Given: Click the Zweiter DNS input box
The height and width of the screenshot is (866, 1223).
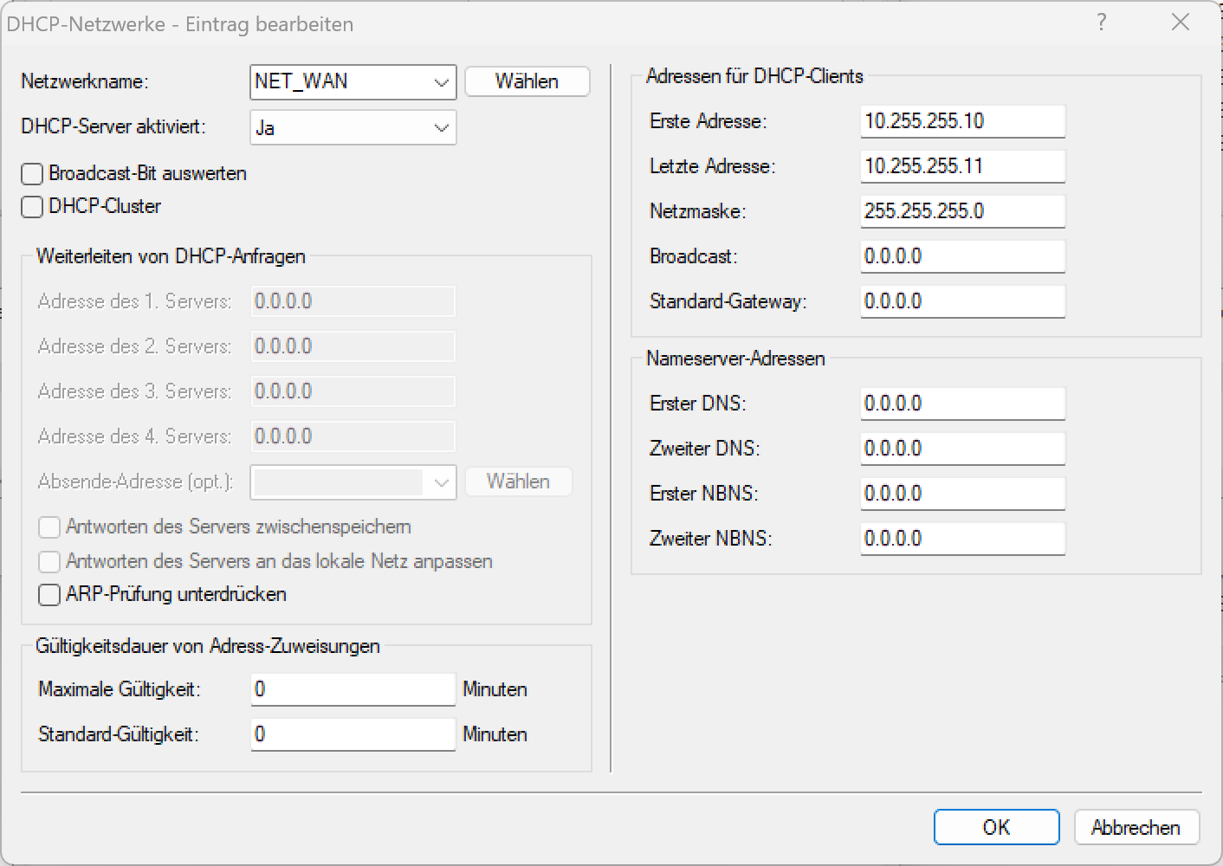Looking at the screenshot, I should [961, 449].
